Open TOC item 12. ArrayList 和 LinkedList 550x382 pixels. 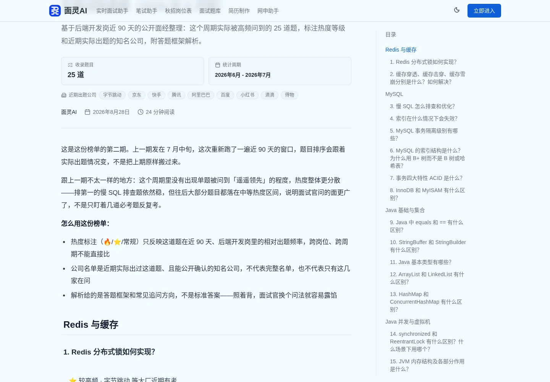(427, 278)
